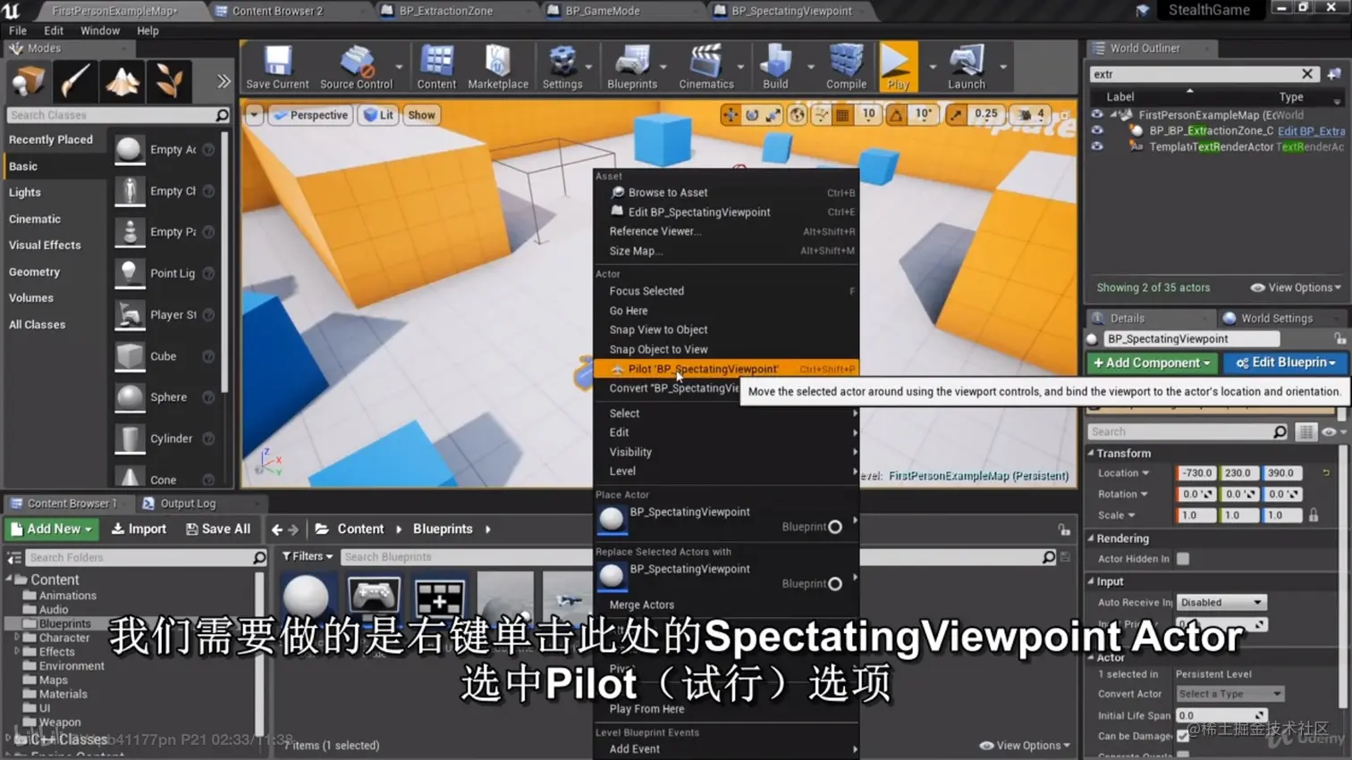Open the Edit Blueprint dropdown
Image resolution: width=1352 pixels, height=760 pixels.
pyautogui.click(x=1285, y=363)
